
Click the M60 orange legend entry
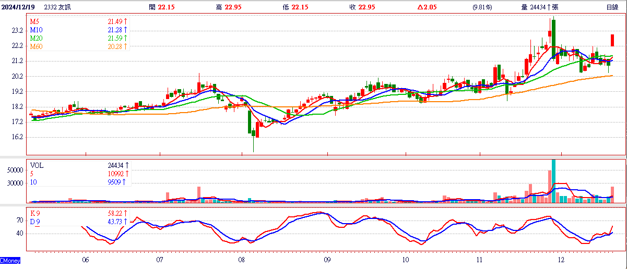[36, 47]
